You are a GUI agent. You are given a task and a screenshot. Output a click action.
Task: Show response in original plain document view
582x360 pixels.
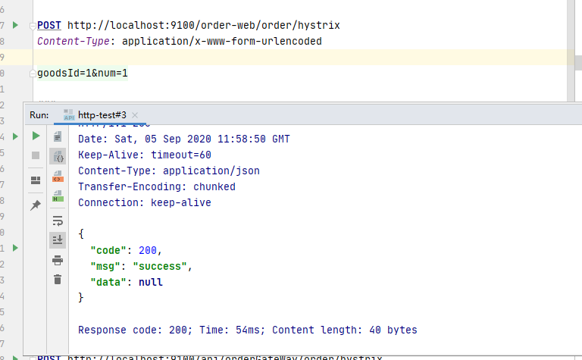(x=58, y=136)
